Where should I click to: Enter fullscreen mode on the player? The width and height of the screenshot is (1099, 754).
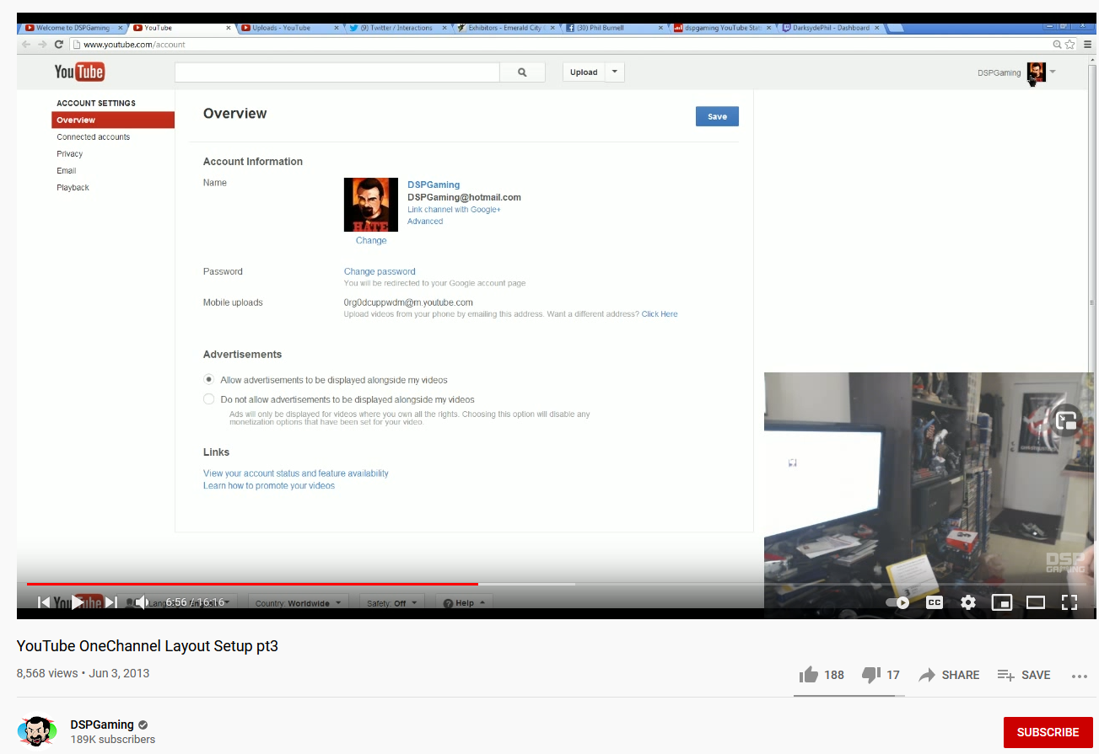[x=1069, y=602]
